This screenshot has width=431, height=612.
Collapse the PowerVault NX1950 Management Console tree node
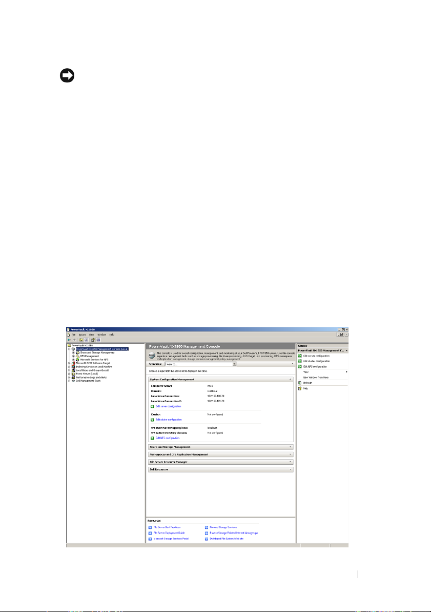[x=69, y=349]
